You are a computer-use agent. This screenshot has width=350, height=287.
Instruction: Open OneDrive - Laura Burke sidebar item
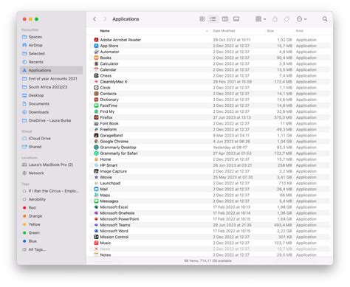(x=51, y=120)
